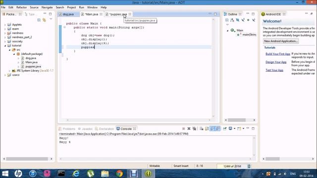Select Main class in Outline
The width and height of the screenshot is (317, 178).
coord(240,30)
